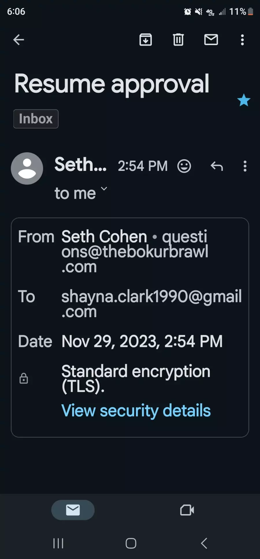The height and width of the screenshot is (559, 260).
Task: Toggle the blue star on this email
Action: coord(244,100)
